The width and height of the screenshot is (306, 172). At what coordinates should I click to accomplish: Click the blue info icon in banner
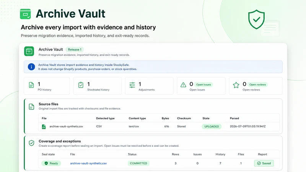31,67
